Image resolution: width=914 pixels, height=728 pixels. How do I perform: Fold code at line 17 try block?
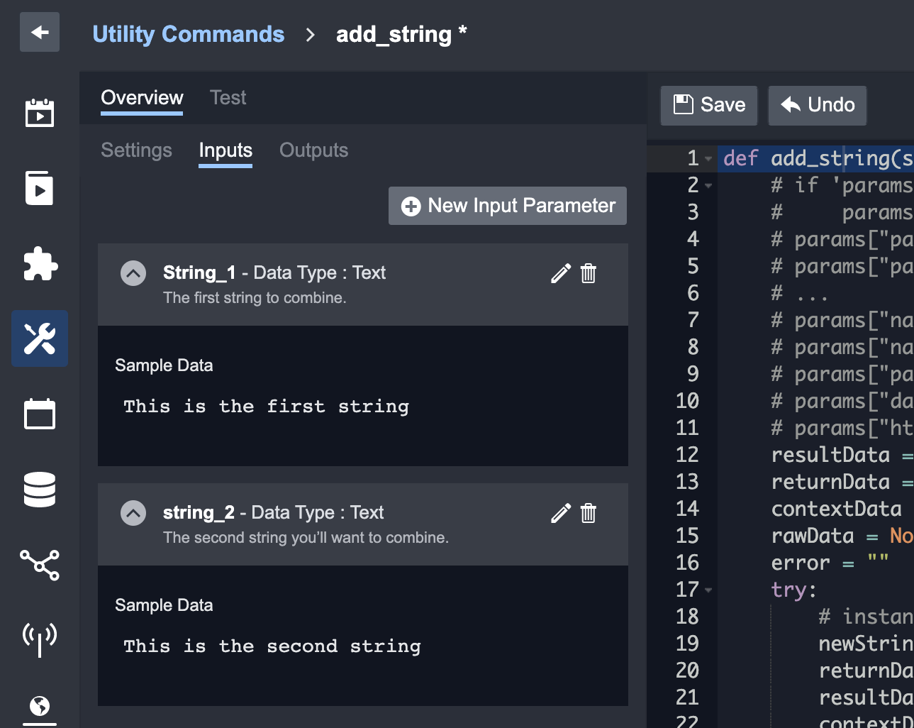708,590
